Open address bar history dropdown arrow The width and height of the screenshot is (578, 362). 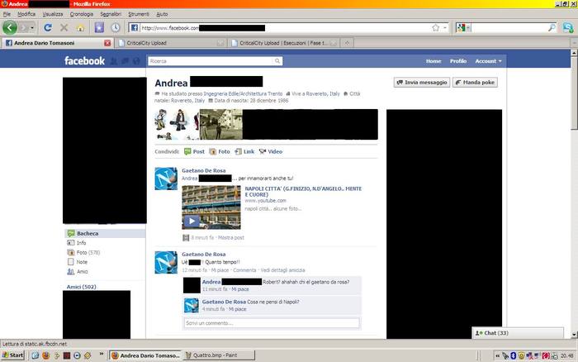(x=445, y=28)
